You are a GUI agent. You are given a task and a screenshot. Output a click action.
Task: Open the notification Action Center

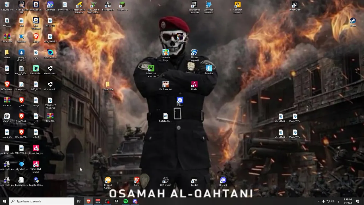(x=358, y=201)
